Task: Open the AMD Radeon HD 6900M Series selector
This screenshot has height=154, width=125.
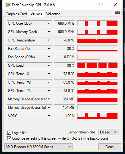Action: (38, 147)
